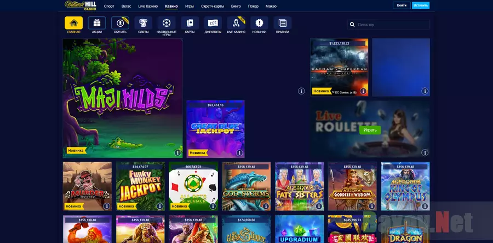The height and width of the screenshot is (243, 493).
Task: Show info for Murder Mystery game
Action: pyautogui.click(x=107, y=206)
